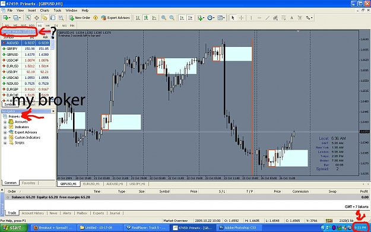
Task: Select the Text (A) drawing tool
Action: pos(291,18)
